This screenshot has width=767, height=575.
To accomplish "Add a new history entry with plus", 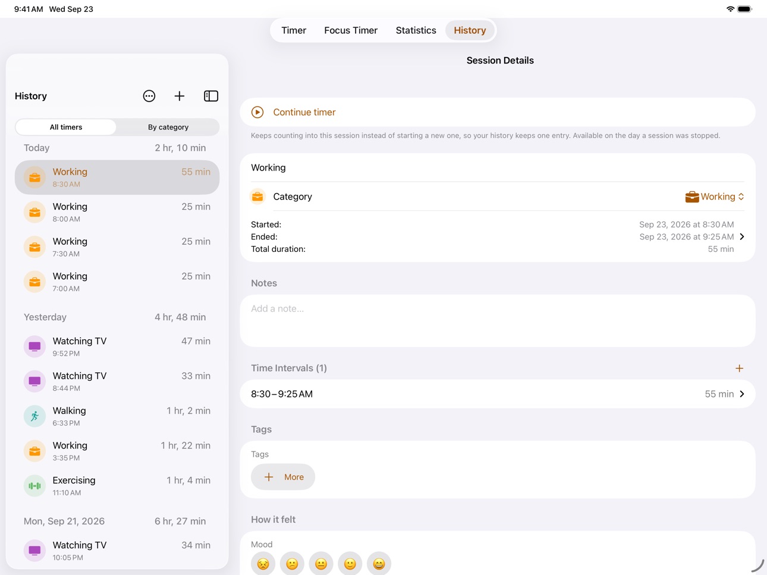I will pos(180,96).
